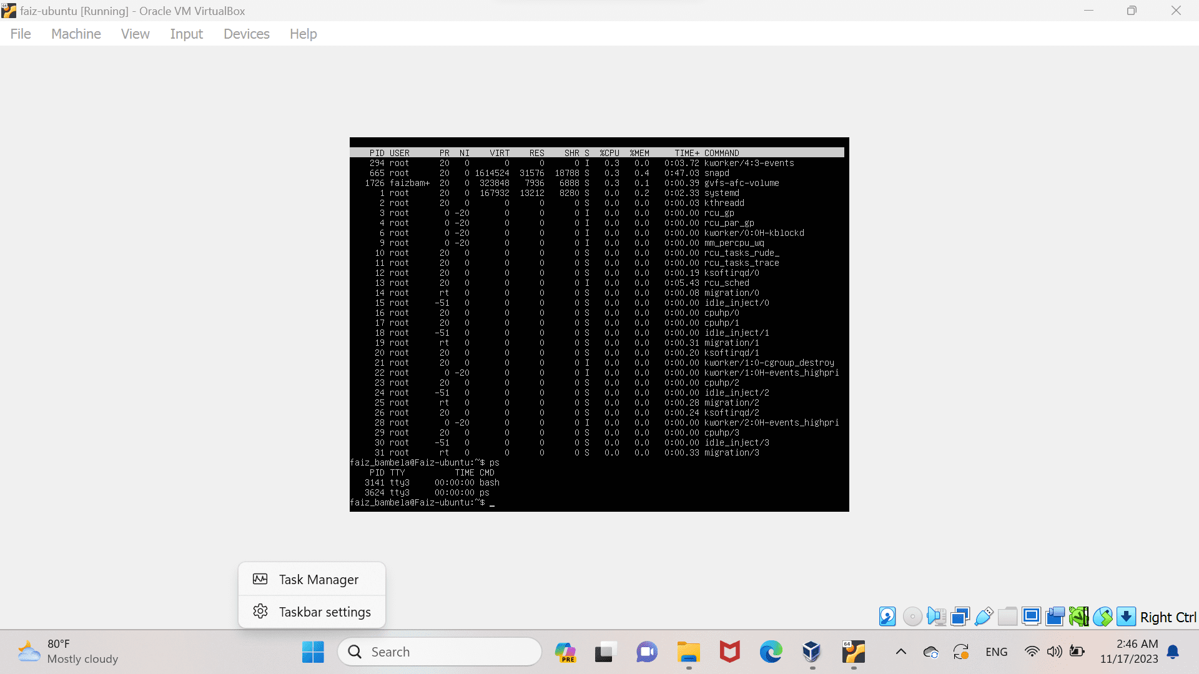The height and width of the screenshot is (674, 1199).
Task: Click the bash line in ps output
Action: (432, 482)
